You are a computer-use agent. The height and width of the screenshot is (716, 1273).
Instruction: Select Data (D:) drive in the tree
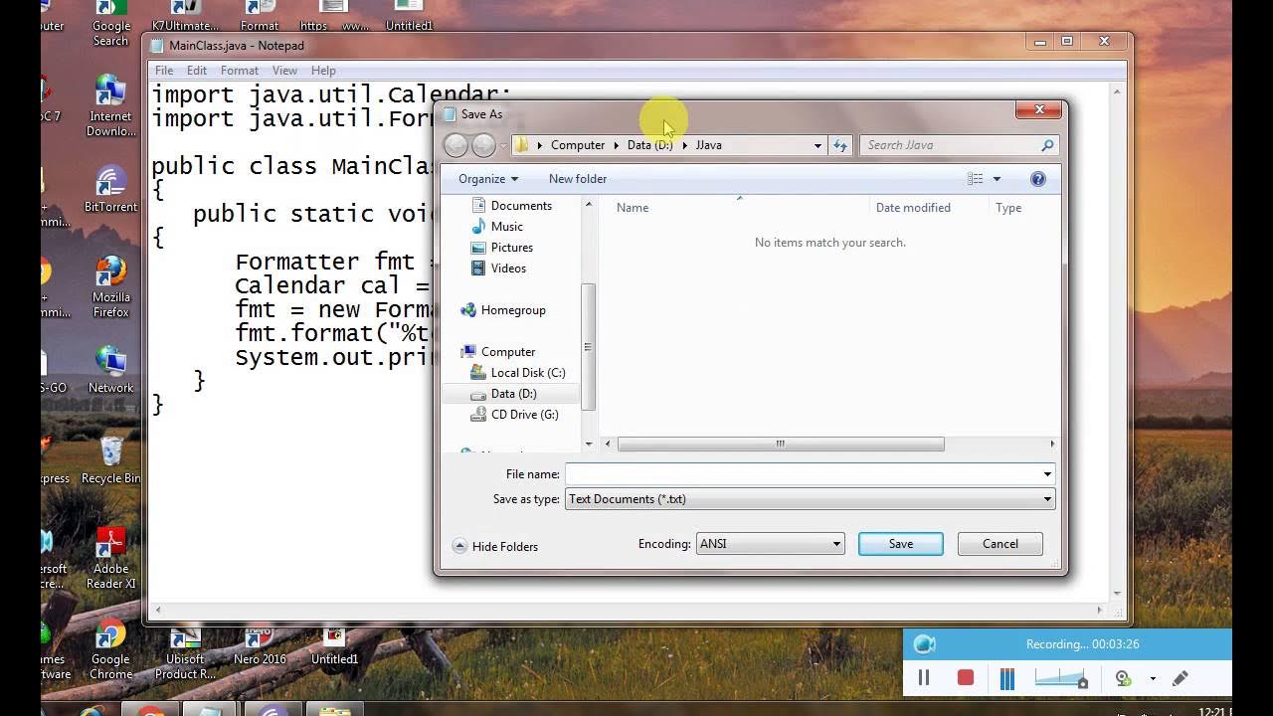click(x=513, y=394)
